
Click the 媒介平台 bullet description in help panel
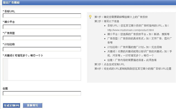(x=138, y=34)
